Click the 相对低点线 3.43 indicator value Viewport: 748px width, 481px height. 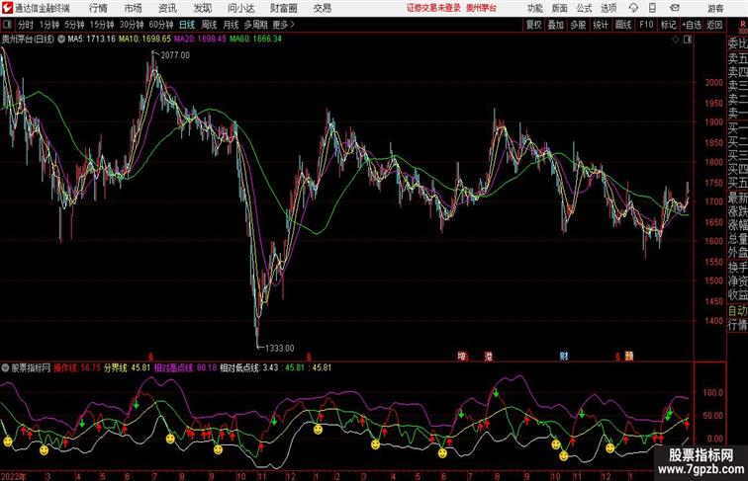249,367
